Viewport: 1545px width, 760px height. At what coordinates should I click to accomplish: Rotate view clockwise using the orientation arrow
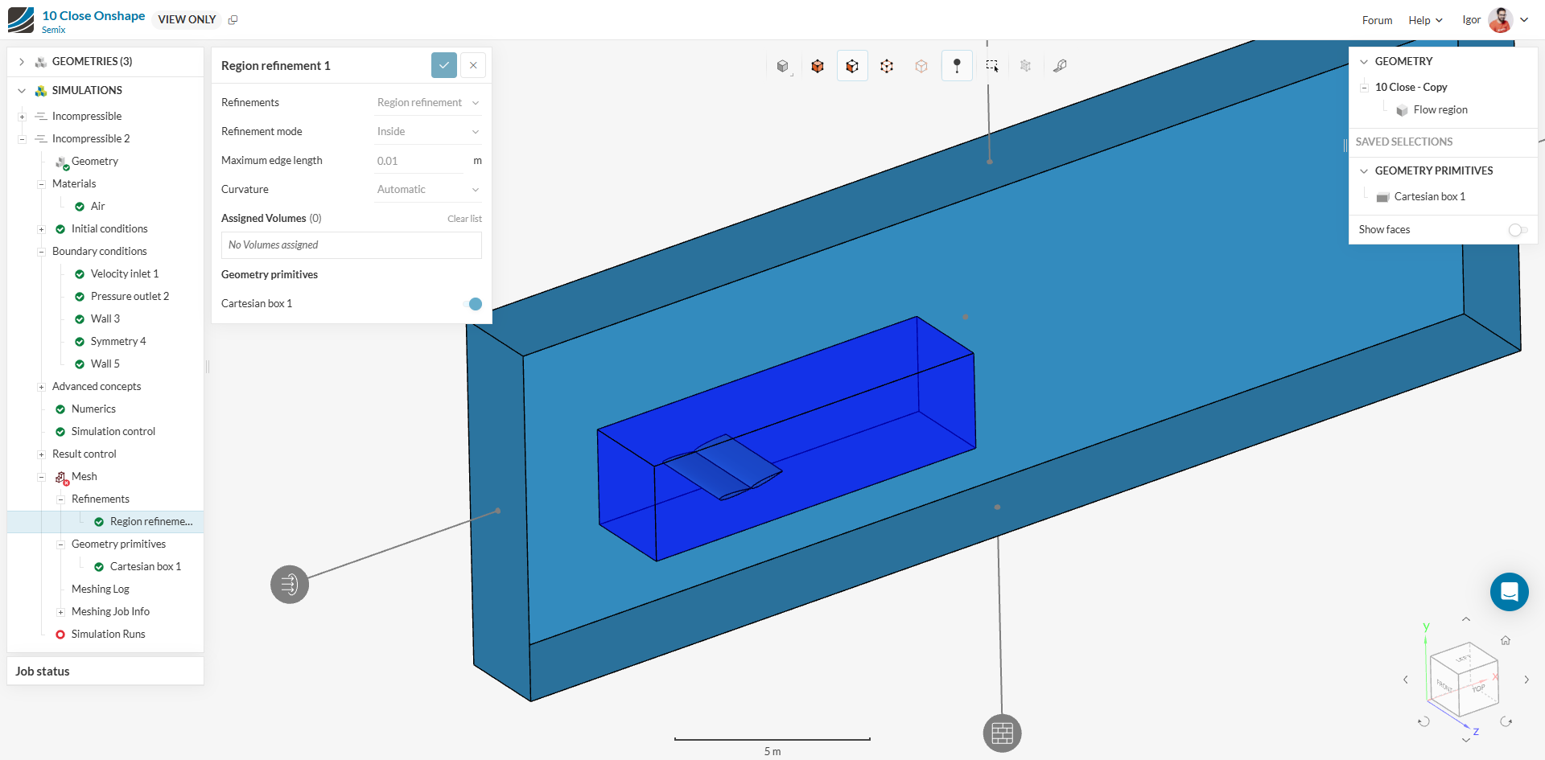[x=1506, y=721]
